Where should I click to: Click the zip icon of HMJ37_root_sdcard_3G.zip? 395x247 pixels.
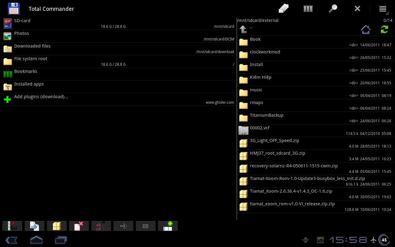243,156
